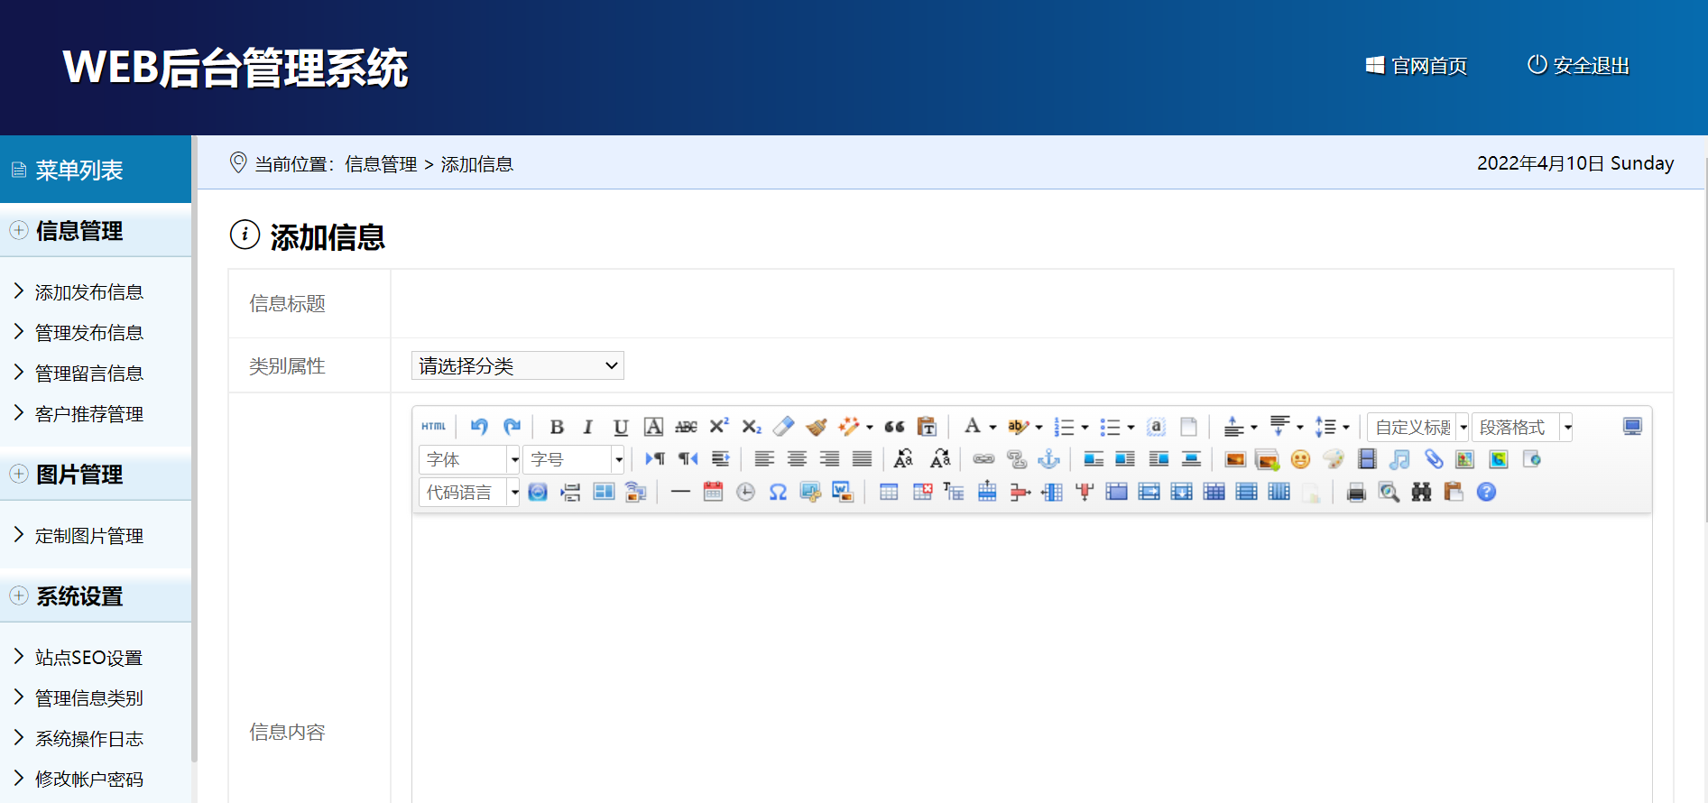Click the emoticon smiley icon
This screenshot has height=803, width=1708.
[x=1300, y=460]
